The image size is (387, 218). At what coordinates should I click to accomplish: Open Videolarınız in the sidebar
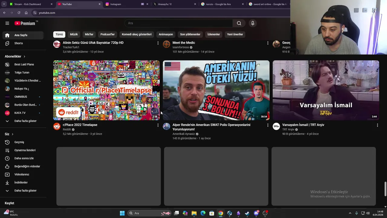pos(23,174)
